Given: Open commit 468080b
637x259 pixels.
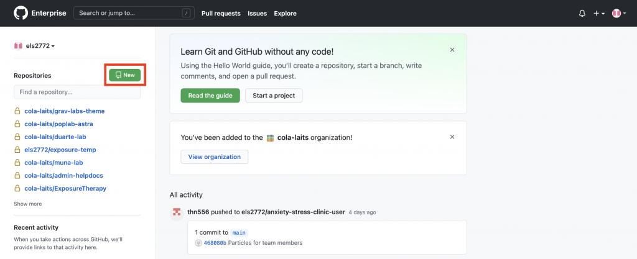Looking at the screenshot, I should (x=215, y=243).
